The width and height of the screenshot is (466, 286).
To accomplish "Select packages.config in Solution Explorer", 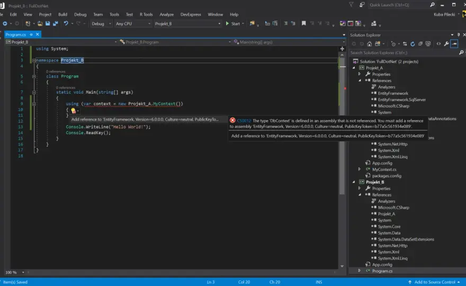I will 387,176.
